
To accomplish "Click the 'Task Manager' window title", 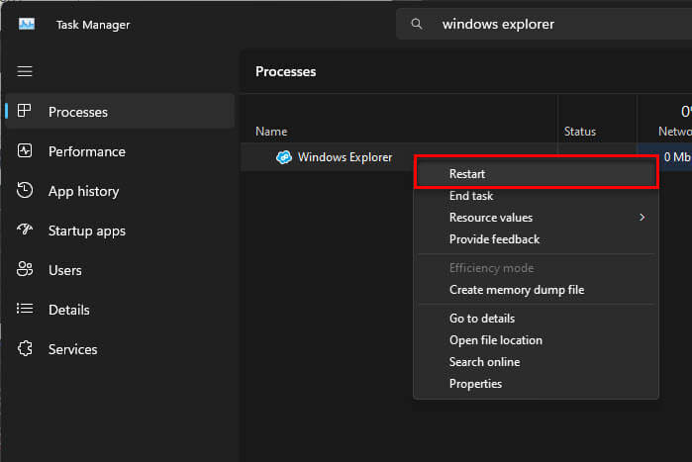I will point(93,25).
